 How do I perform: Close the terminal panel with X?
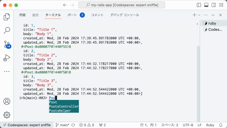click(x=220, y=15)
